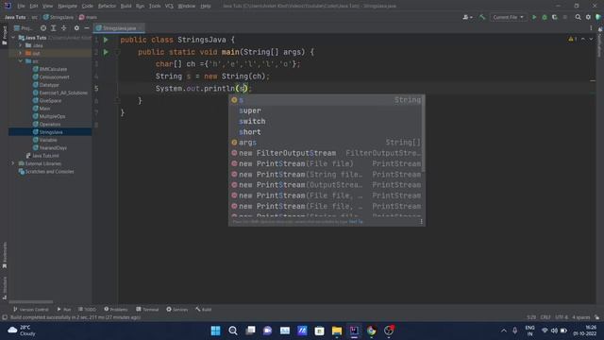
Task: Open the Build menu
Action: tap(126, 7)
